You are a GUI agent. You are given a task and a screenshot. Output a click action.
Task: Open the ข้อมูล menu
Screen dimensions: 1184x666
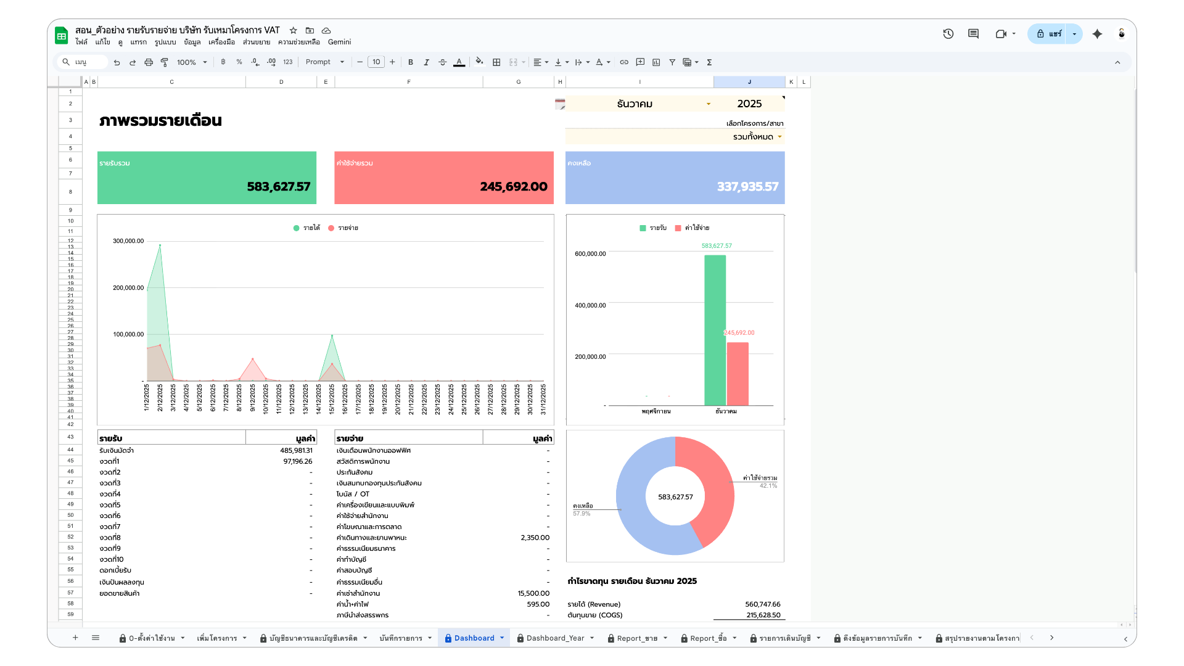click(192, 42)
